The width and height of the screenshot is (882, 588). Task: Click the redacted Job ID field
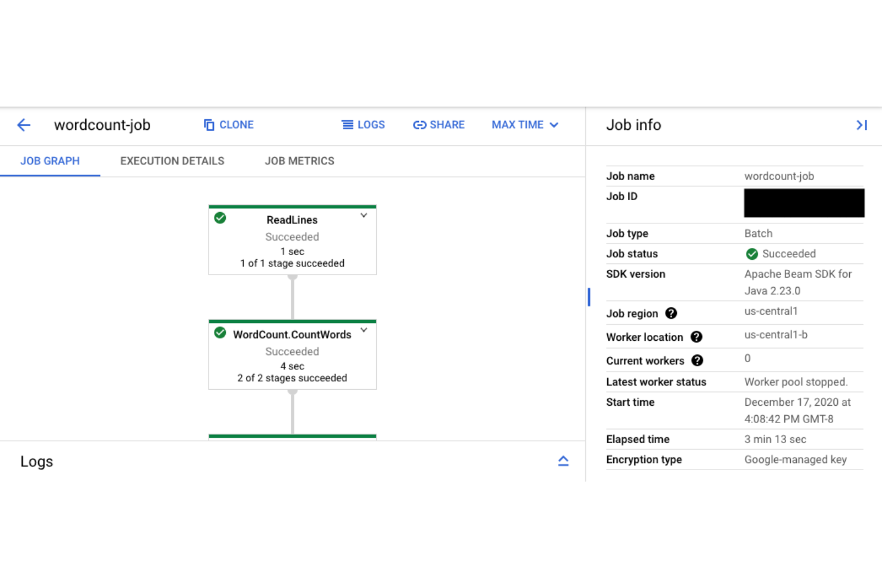[x=803, y=203]
